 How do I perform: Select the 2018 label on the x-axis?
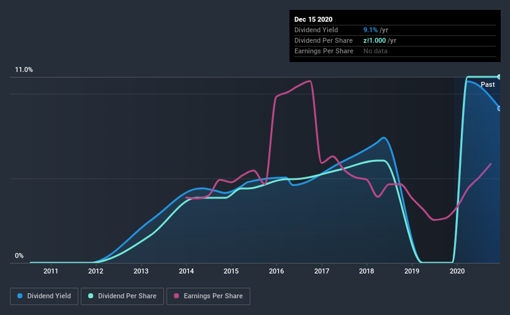point(367,271)
